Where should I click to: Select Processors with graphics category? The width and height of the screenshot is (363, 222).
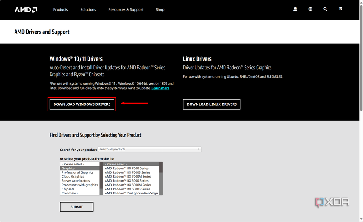coord(80,185)
